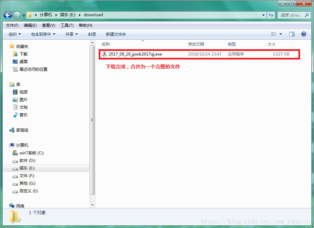Open the 文件(F) menu
This screenshot has width=314, height=228.
12,25
